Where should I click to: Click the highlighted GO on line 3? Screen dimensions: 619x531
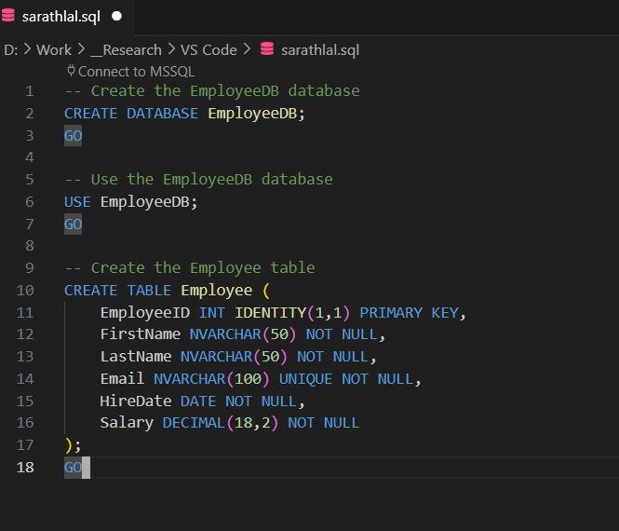(x=73, y=135)
